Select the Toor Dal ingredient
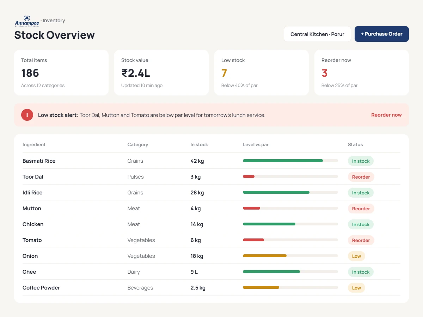The height and width of the screenshot is (317, 423). [x=33, y=177]
